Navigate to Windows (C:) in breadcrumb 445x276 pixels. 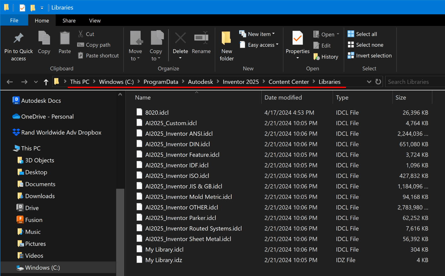(116, 82)
